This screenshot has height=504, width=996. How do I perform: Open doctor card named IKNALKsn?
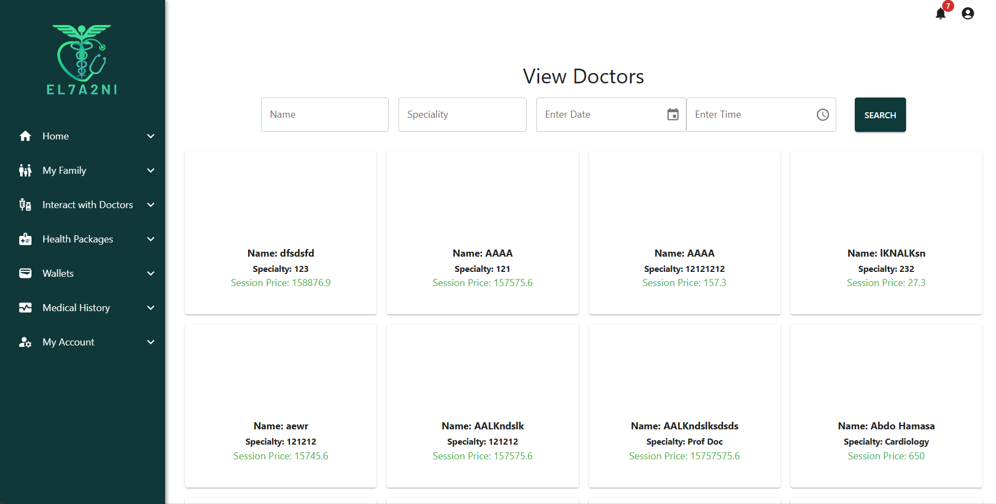[886, 233]
